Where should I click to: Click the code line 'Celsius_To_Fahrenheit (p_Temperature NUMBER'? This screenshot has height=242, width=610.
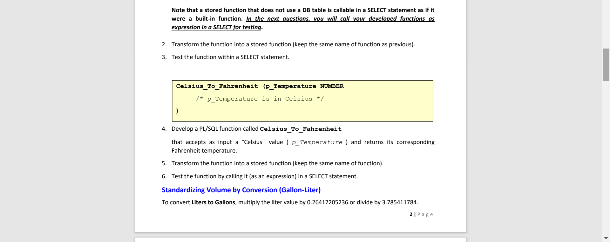tap(260, 86)
